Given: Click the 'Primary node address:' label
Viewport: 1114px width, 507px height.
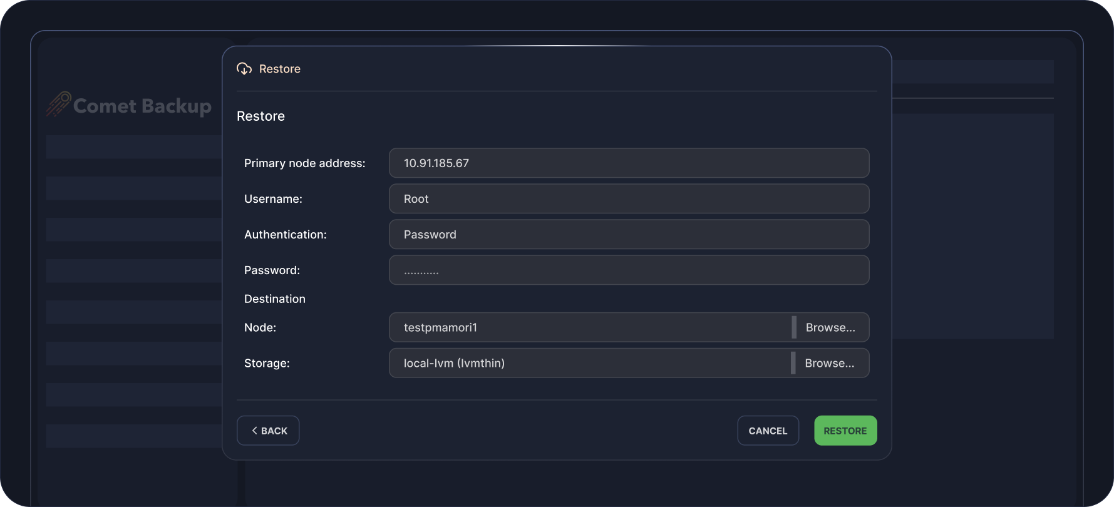Looking at the screenshot, I should 304,163.
